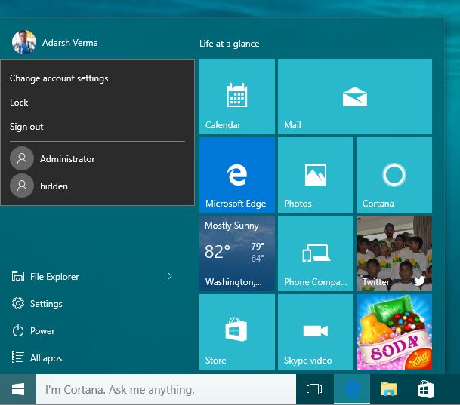Choose Lock from the account menu
Image resolution: width=460 pixels, height=405 pixels.
(20, 103)
